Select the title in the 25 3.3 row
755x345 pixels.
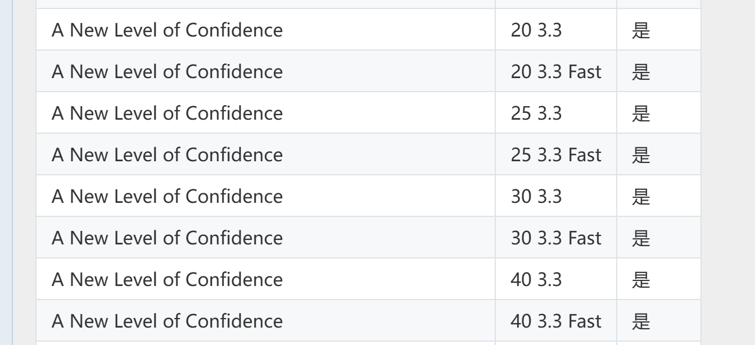pyautogui.click(x=167, y=113)
